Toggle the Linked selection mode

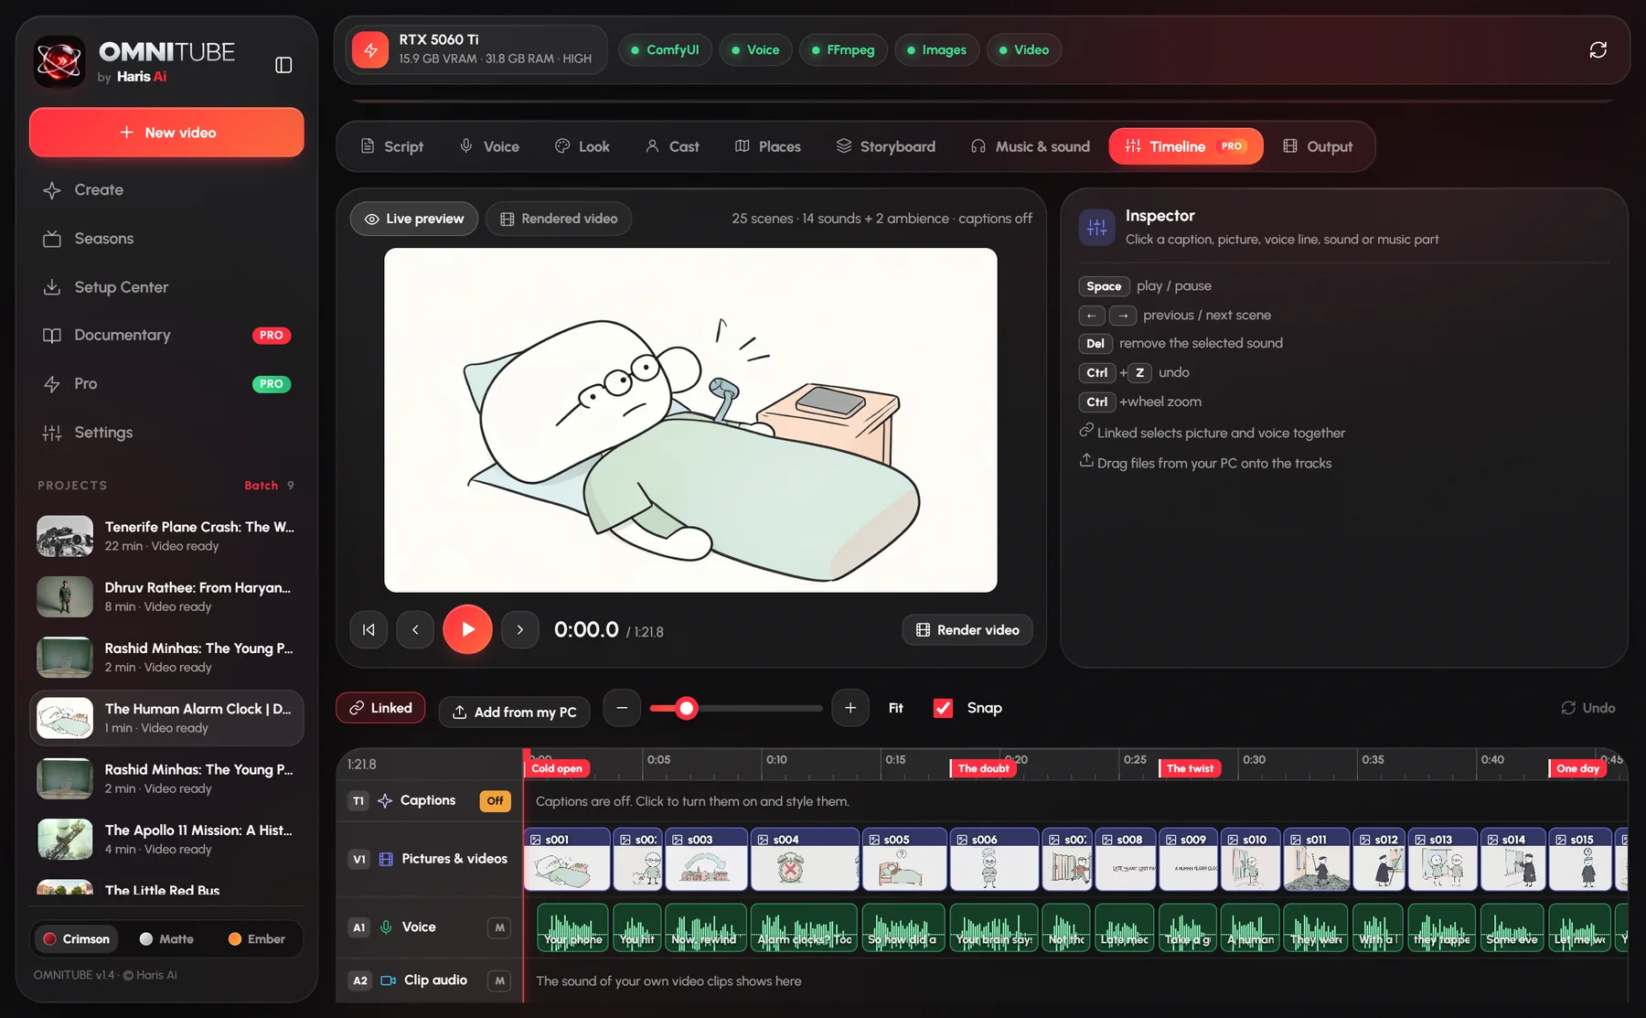click(380, 708)
